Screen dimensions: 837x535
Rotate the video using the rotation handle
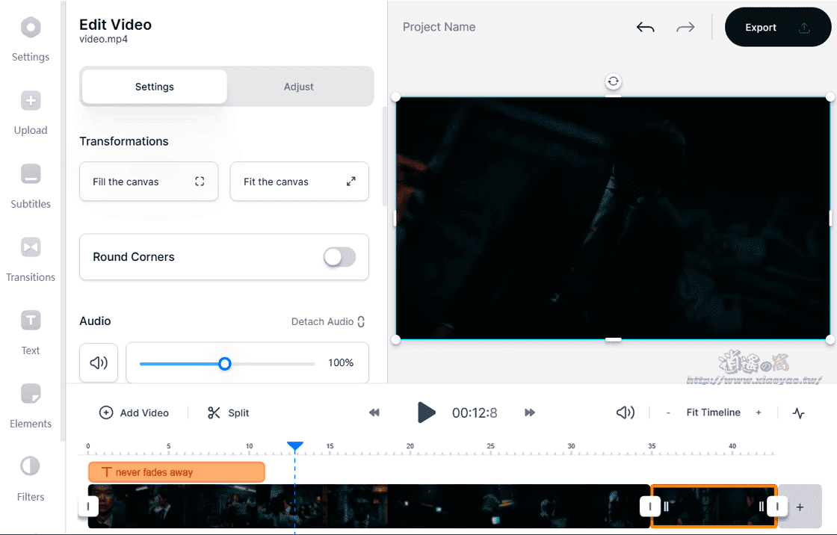pos(613,81)
